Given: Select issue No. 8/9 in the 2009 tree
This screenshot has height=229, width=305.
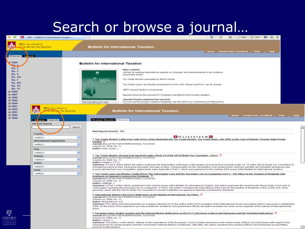Looking at the screenshot, I should pos(16,83).
